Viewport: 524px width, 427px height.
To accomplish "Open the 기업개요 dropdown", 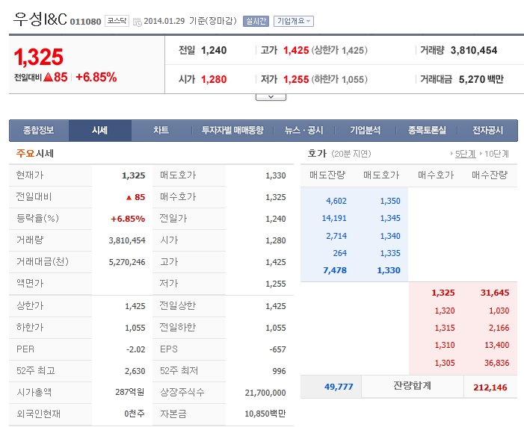I will coord(294,22).
